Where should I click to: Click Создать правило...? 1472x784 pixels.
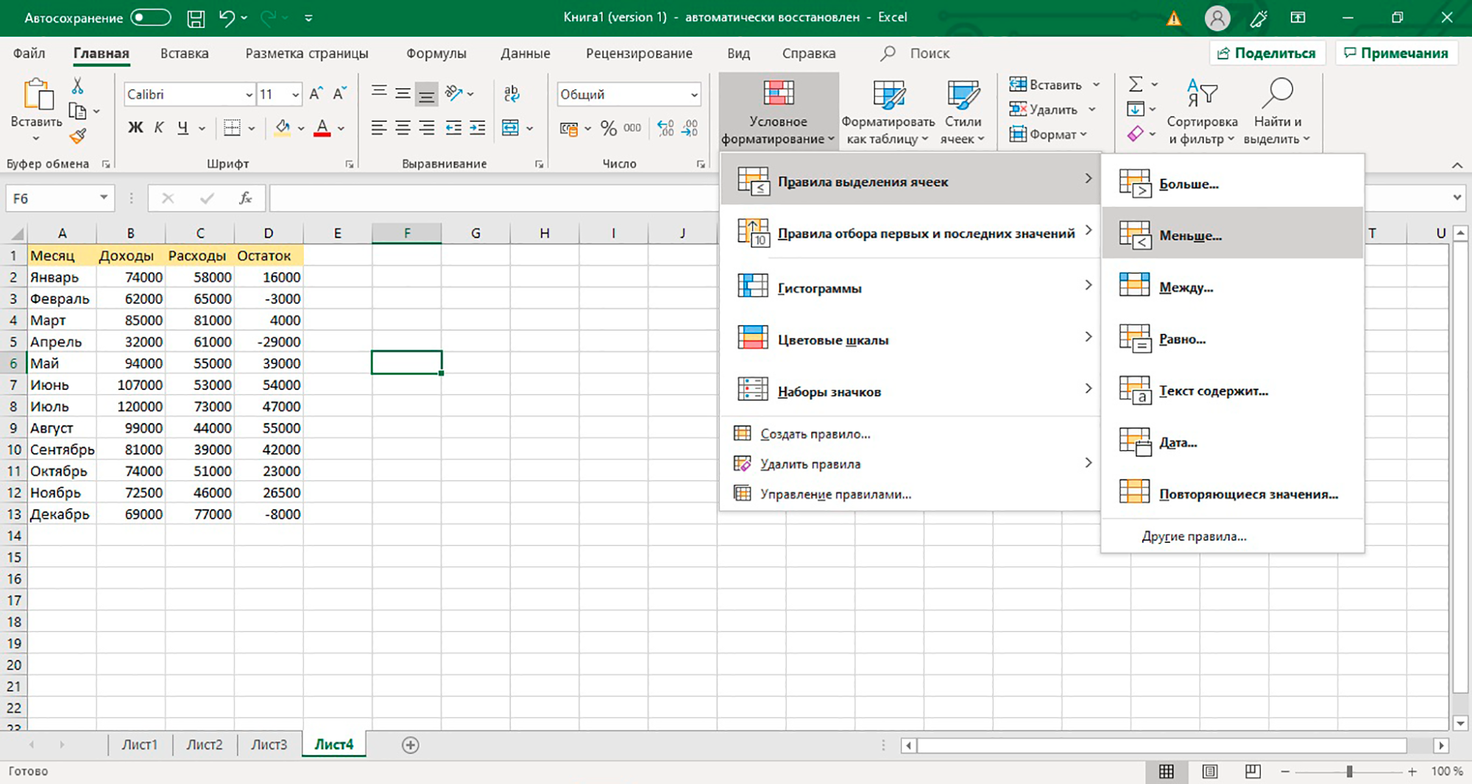910,434
